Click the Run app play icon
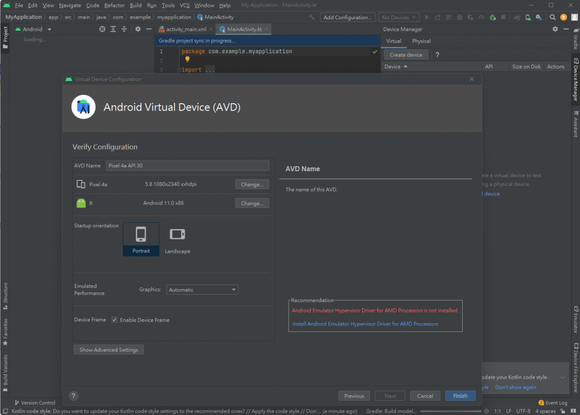Screen dimensions: 580x415 click(x=427, y=18)
